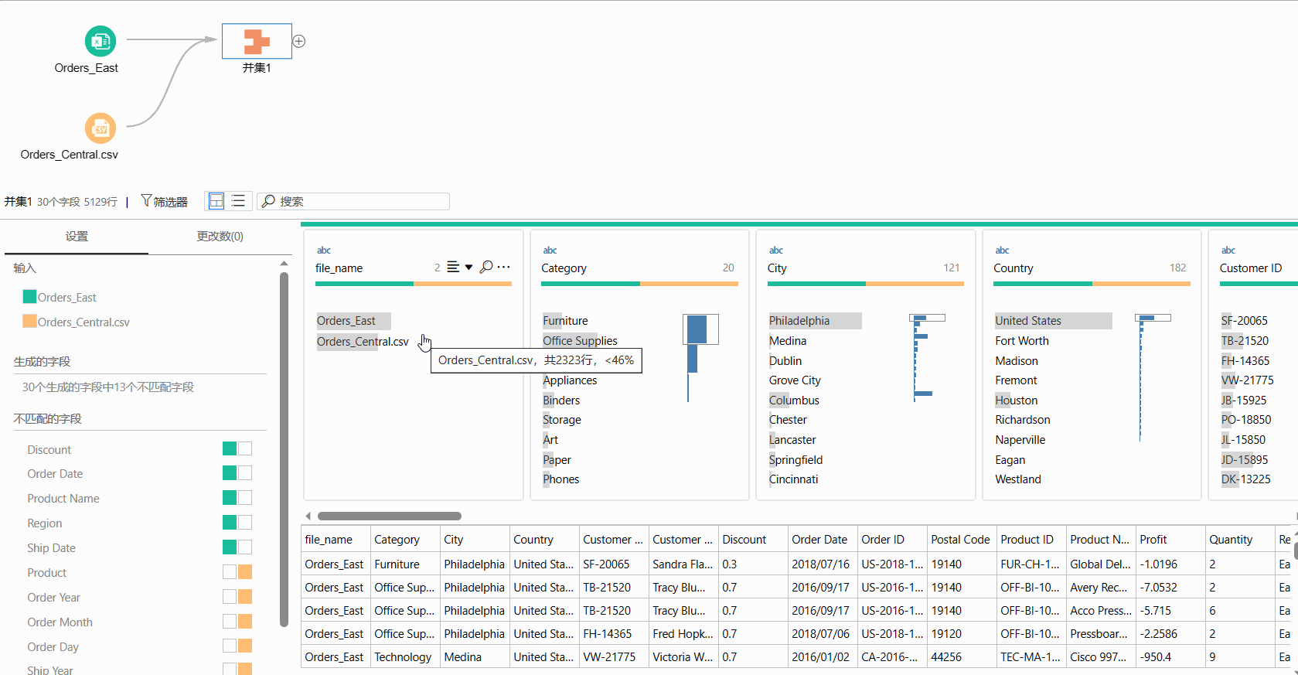The width and height of the screenshot is (1298, 675).
Task: Select Houston in Country card
Action: [x=1017, y=401]
